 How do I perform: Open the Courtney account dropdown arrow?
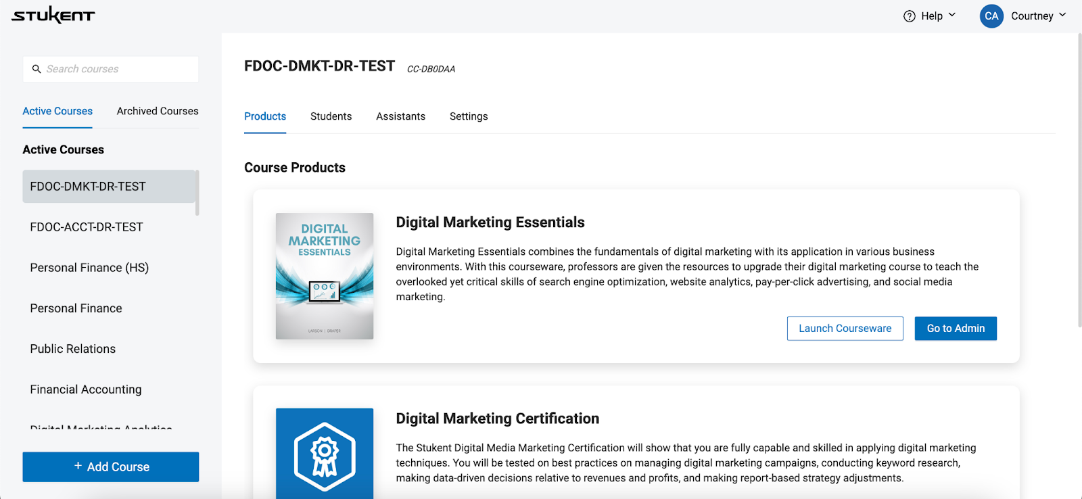(1062, 15)
